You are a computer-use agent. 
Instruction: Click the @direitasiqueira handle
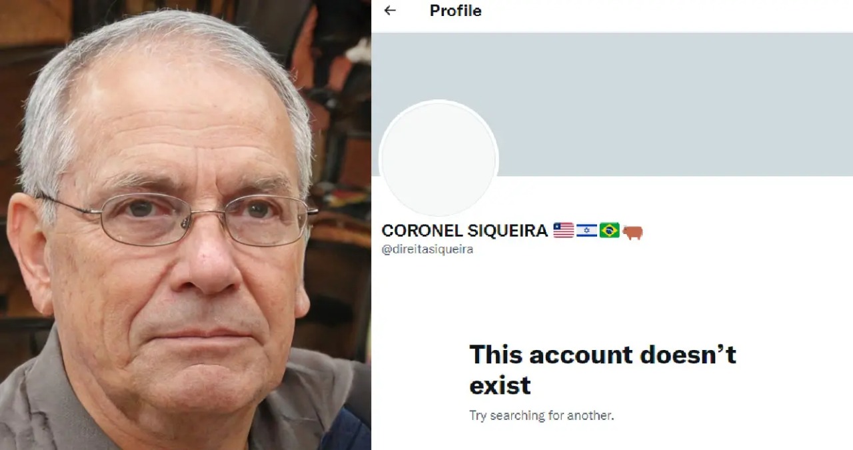click(x=427, y=249)
